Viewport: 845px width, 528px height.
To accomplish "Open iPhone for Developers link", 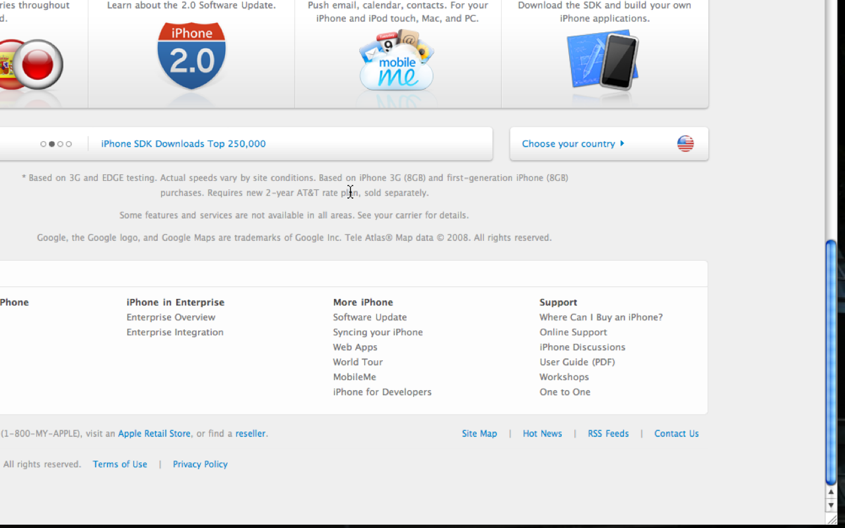I will point(382,392).
